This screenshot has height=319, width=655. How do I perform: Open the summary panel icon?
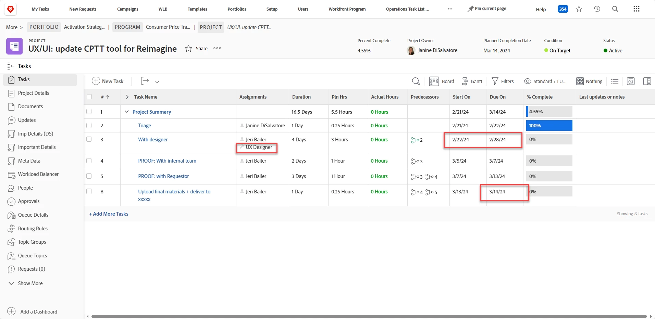click(647, 81)
